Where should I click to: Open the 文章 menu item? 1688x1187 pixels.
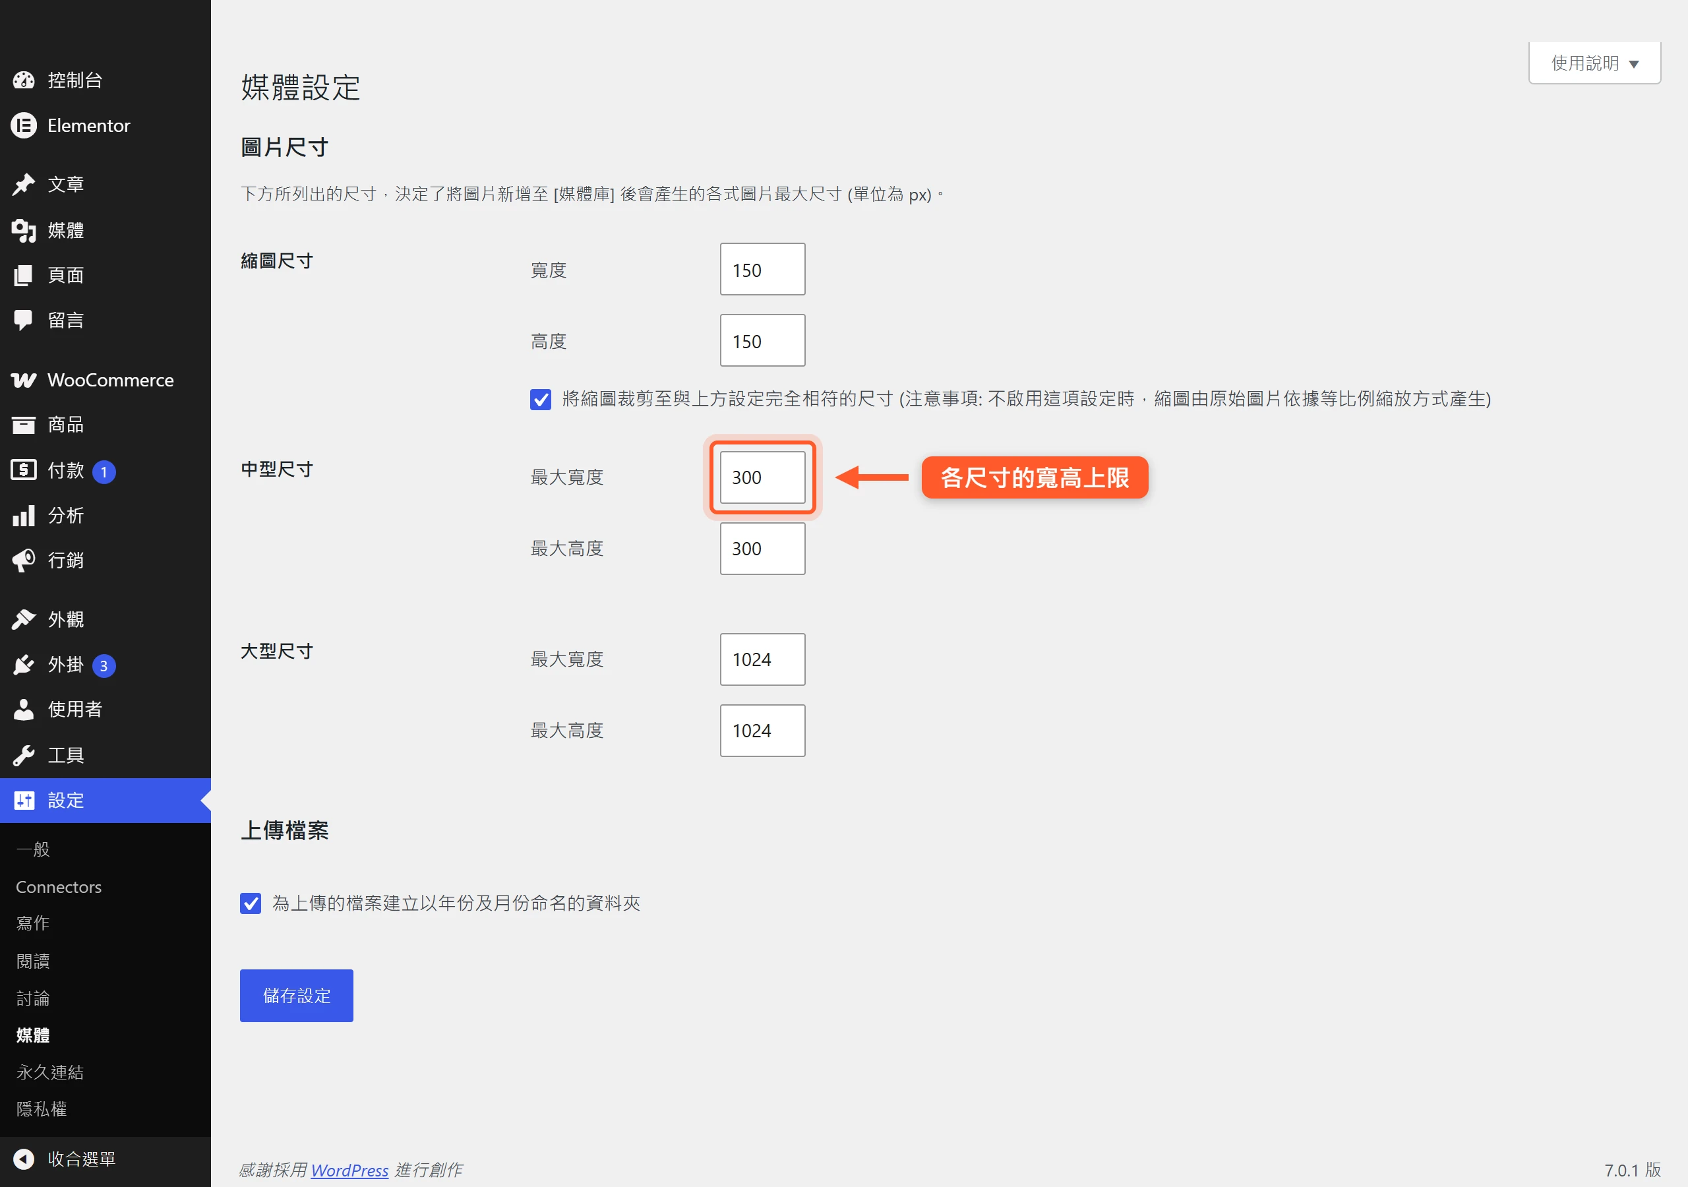click(105, 184)
